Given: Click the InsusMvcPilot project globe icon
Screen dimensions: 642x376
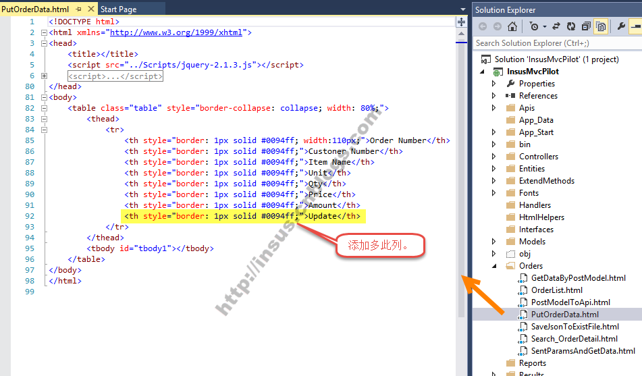Looking at the screenshot, I should pyautogui.click(x=498, y=72).
